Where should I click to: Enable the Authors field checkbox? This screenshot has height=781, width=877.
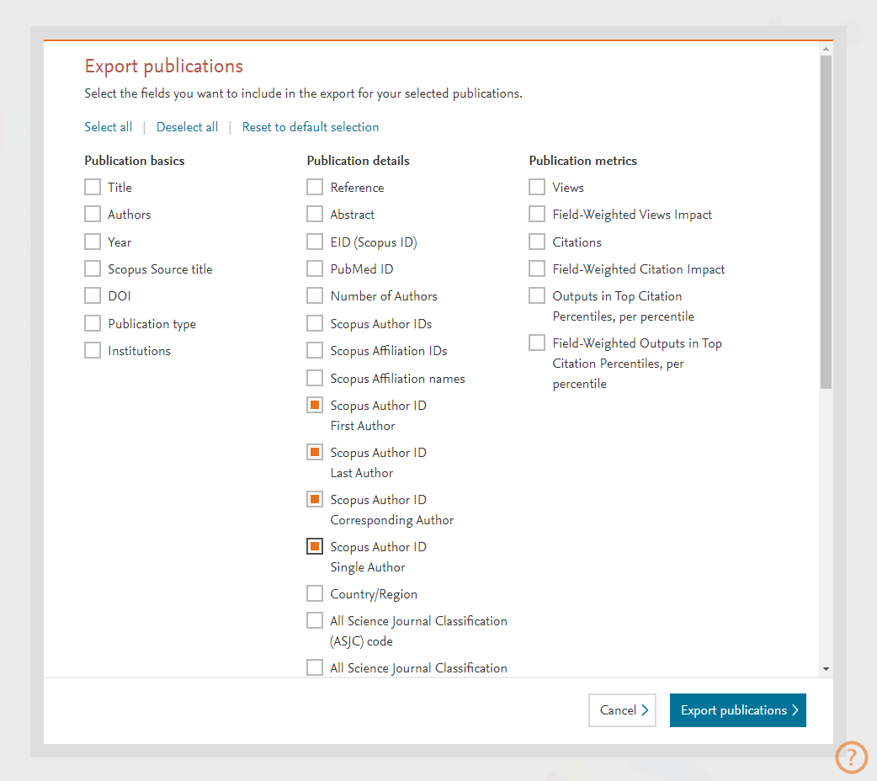pos(93,214)
